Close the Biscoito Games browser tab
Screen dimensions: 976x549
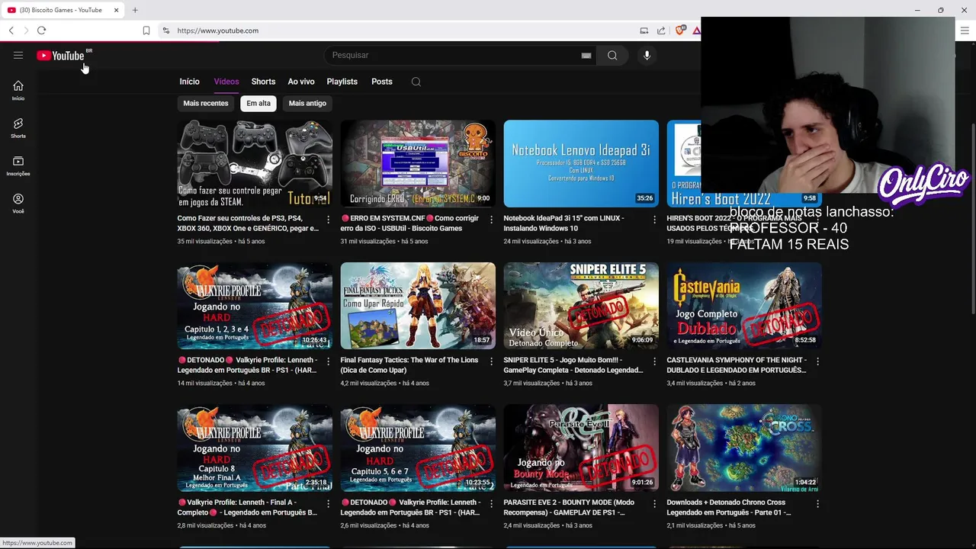(x=116, y=10)
